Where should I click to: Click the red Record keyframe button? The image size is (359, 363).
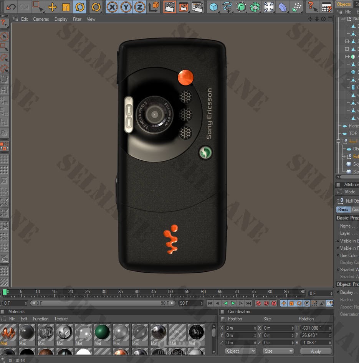pos(258,303)
